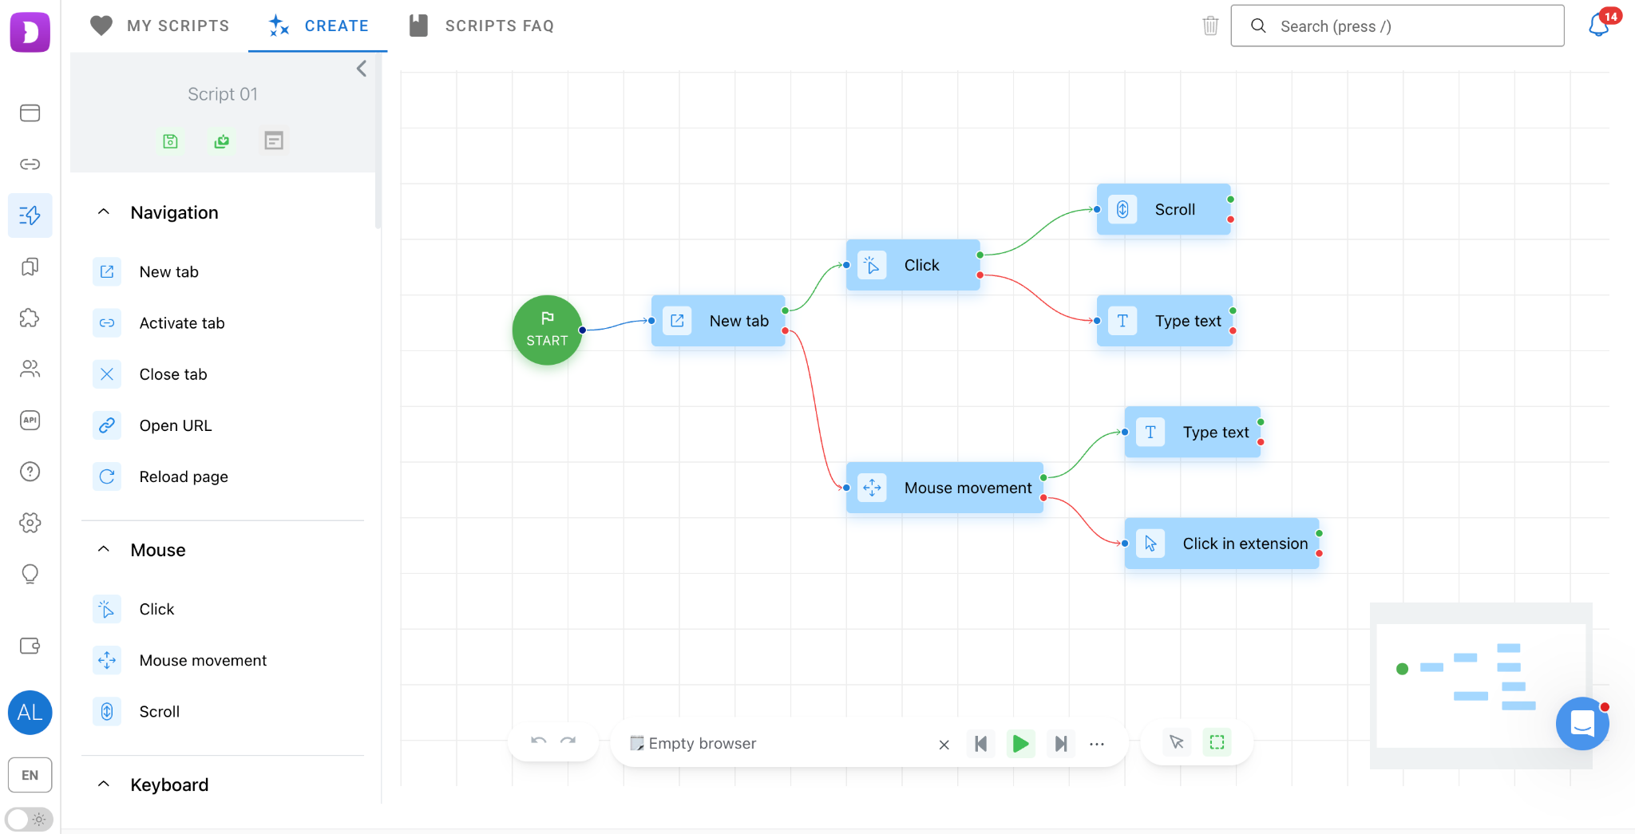Click the canvas minimap thumbnail

(1481, 686)
